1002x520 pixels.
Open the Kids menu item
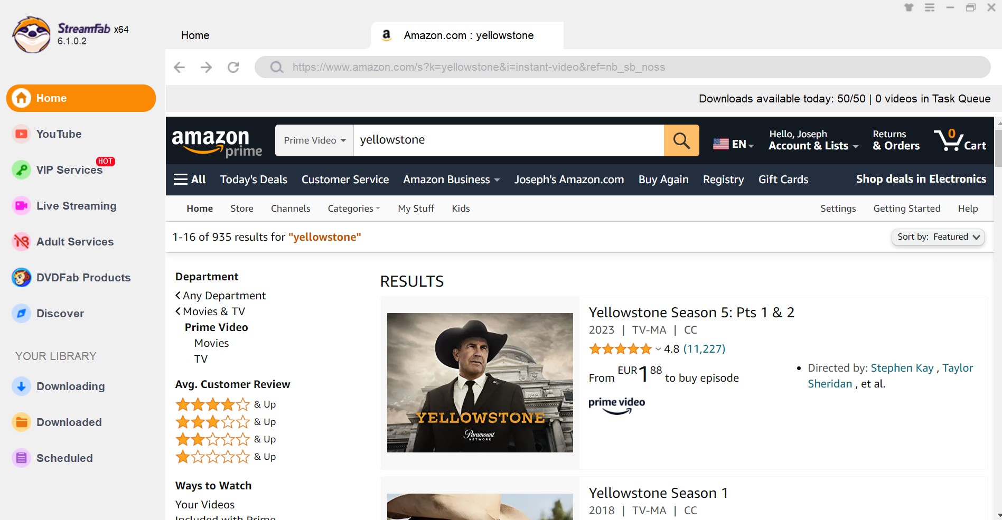pyautogui.click(x=461, y=209)
